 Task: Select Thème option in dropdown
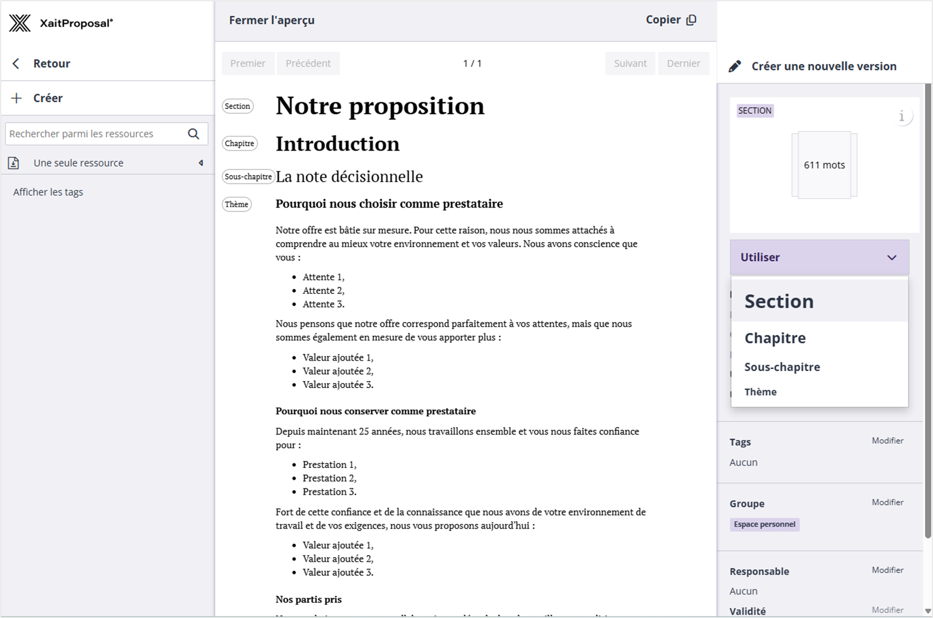click(760, 392)
